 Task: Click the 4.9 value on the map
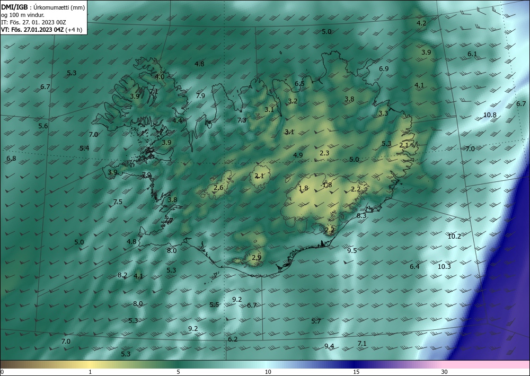[x=298, y=155]
